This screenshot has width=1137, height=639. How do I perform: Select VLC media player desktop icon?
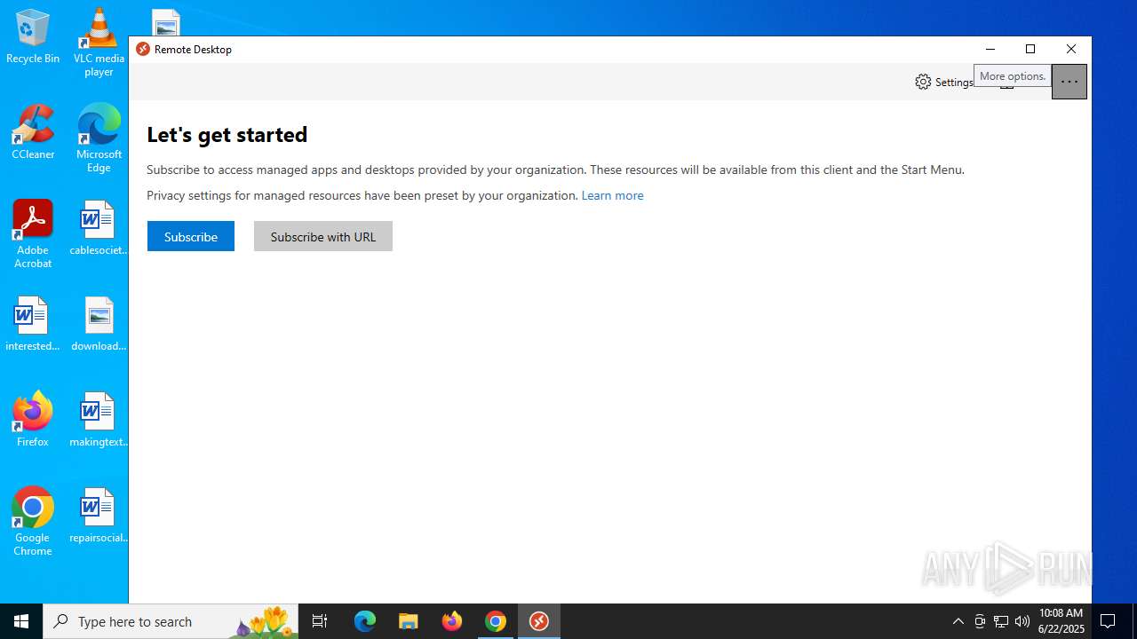99,43
